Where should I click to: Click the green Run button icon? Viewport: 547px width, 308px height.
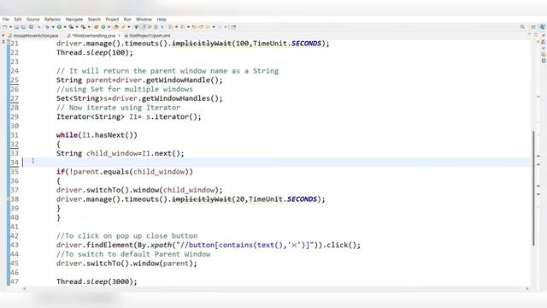(x=59, y=27)
